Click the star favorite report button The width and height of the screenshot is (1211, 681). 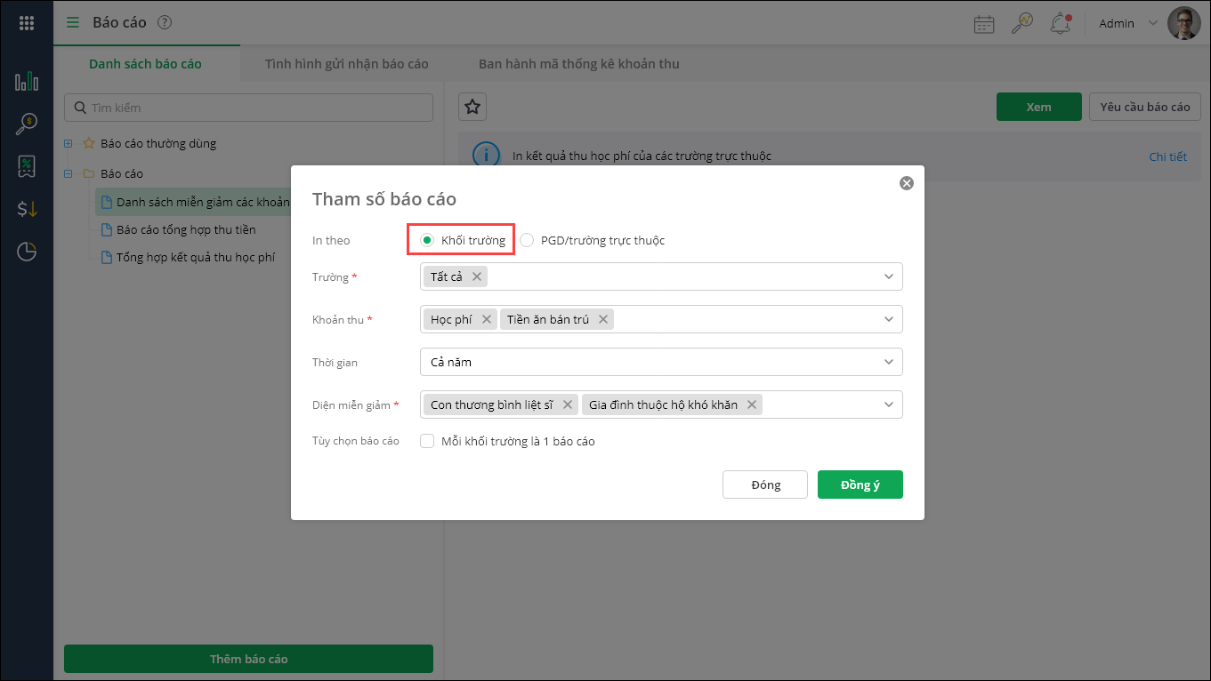click(472, 107)
